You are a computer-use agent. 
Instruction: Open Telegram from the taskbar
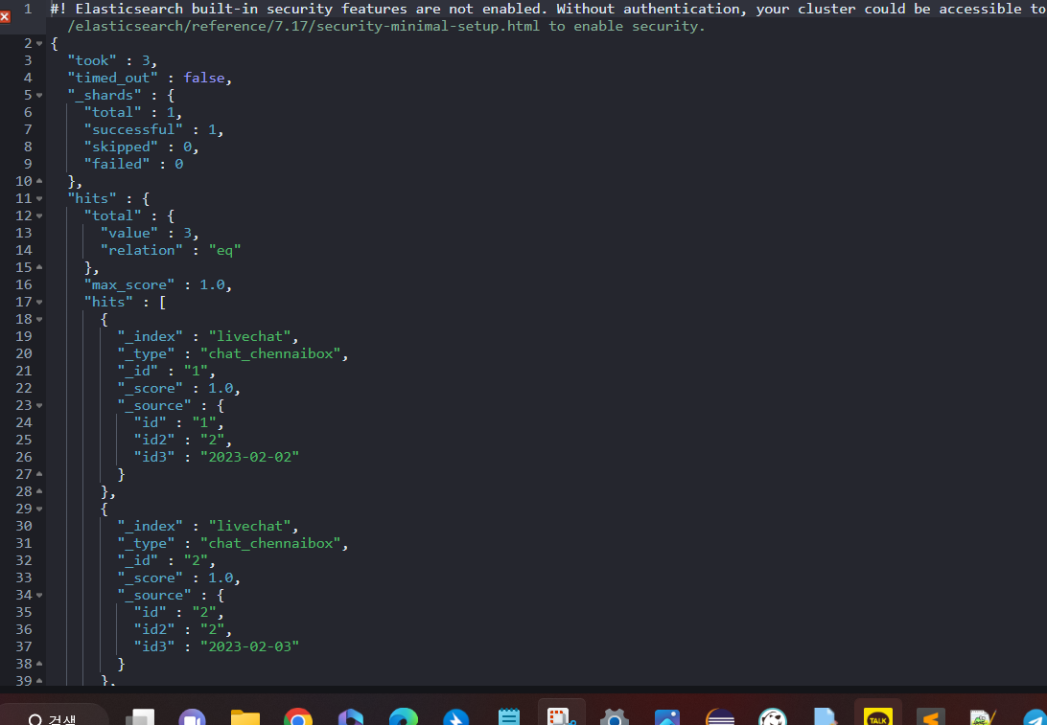1035,717
